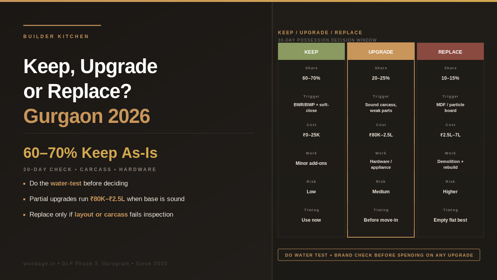Click the KEEP column header
Image resolution: width=497 pixels, height=280 pixels.
(311, 51)
